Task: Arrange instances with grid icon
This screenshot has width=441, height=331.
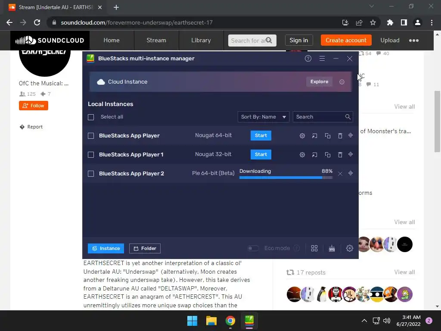Action: tap(314, 248)
